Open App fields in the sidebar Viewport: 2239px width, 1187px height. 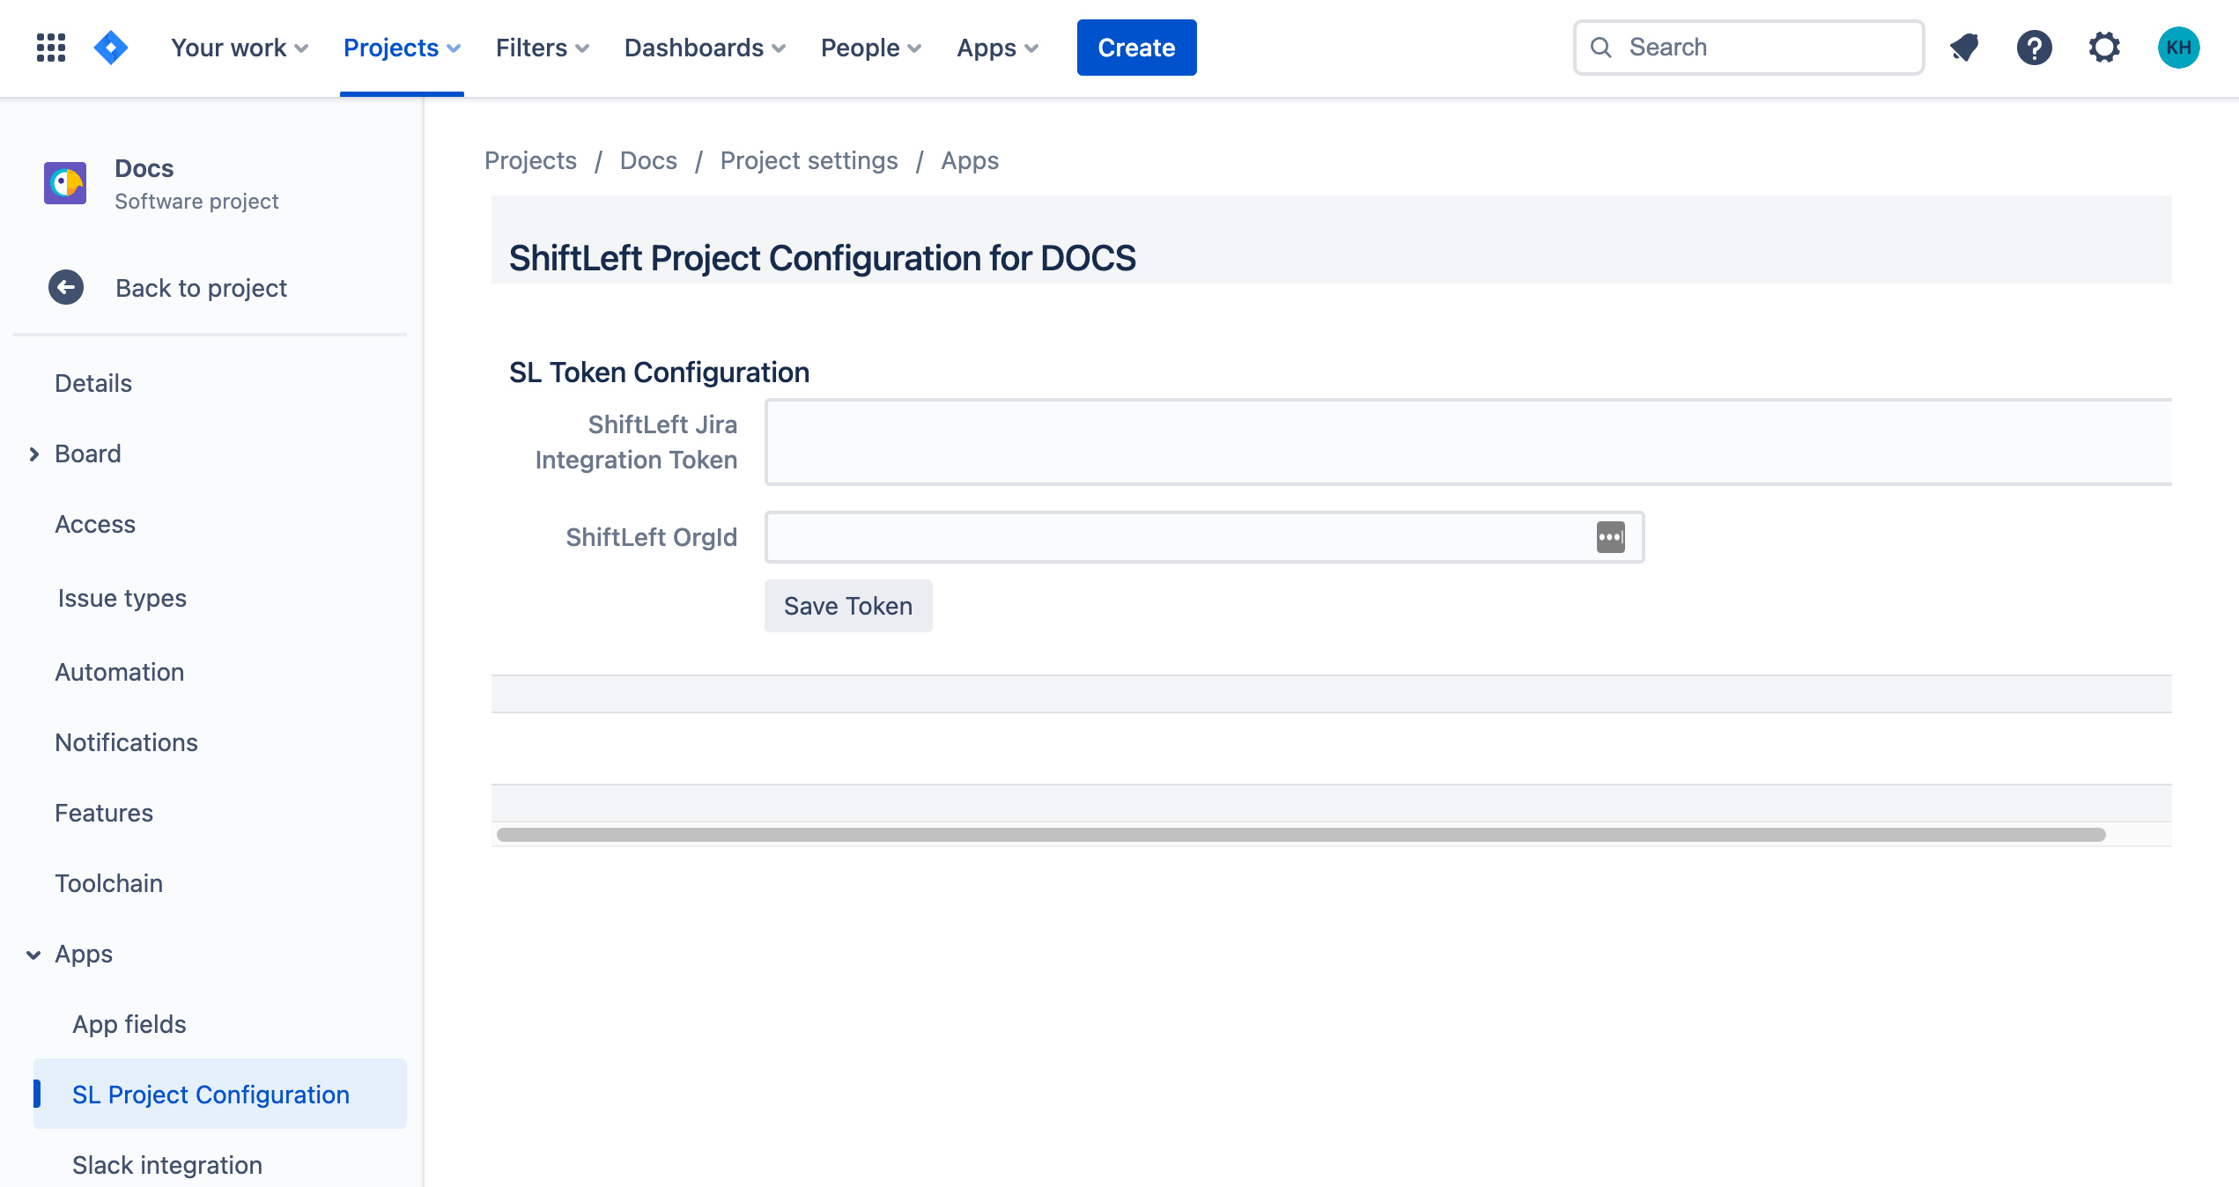coord(129,1025)
